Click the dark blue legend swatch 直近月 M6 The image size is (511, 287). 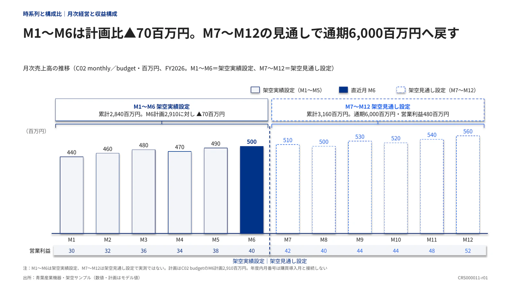coord(343,90)
